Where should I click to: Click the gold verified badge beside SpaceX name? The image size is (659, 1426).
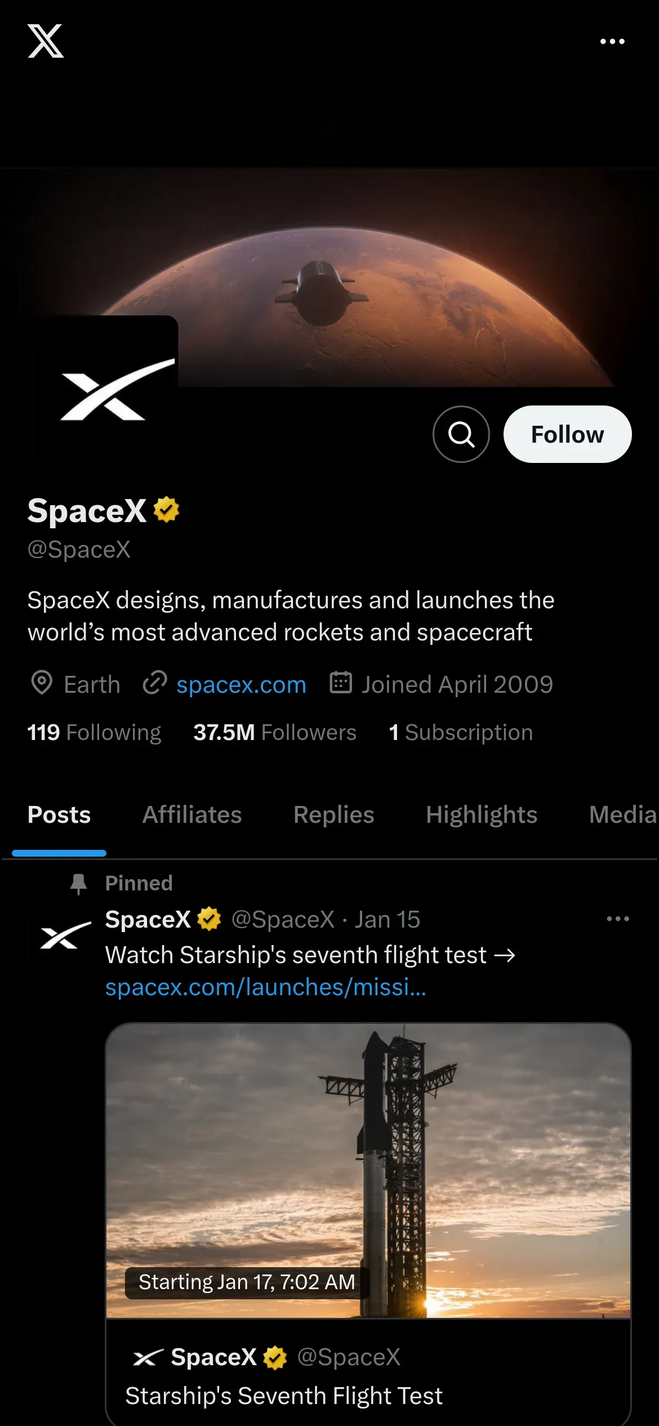167,510
